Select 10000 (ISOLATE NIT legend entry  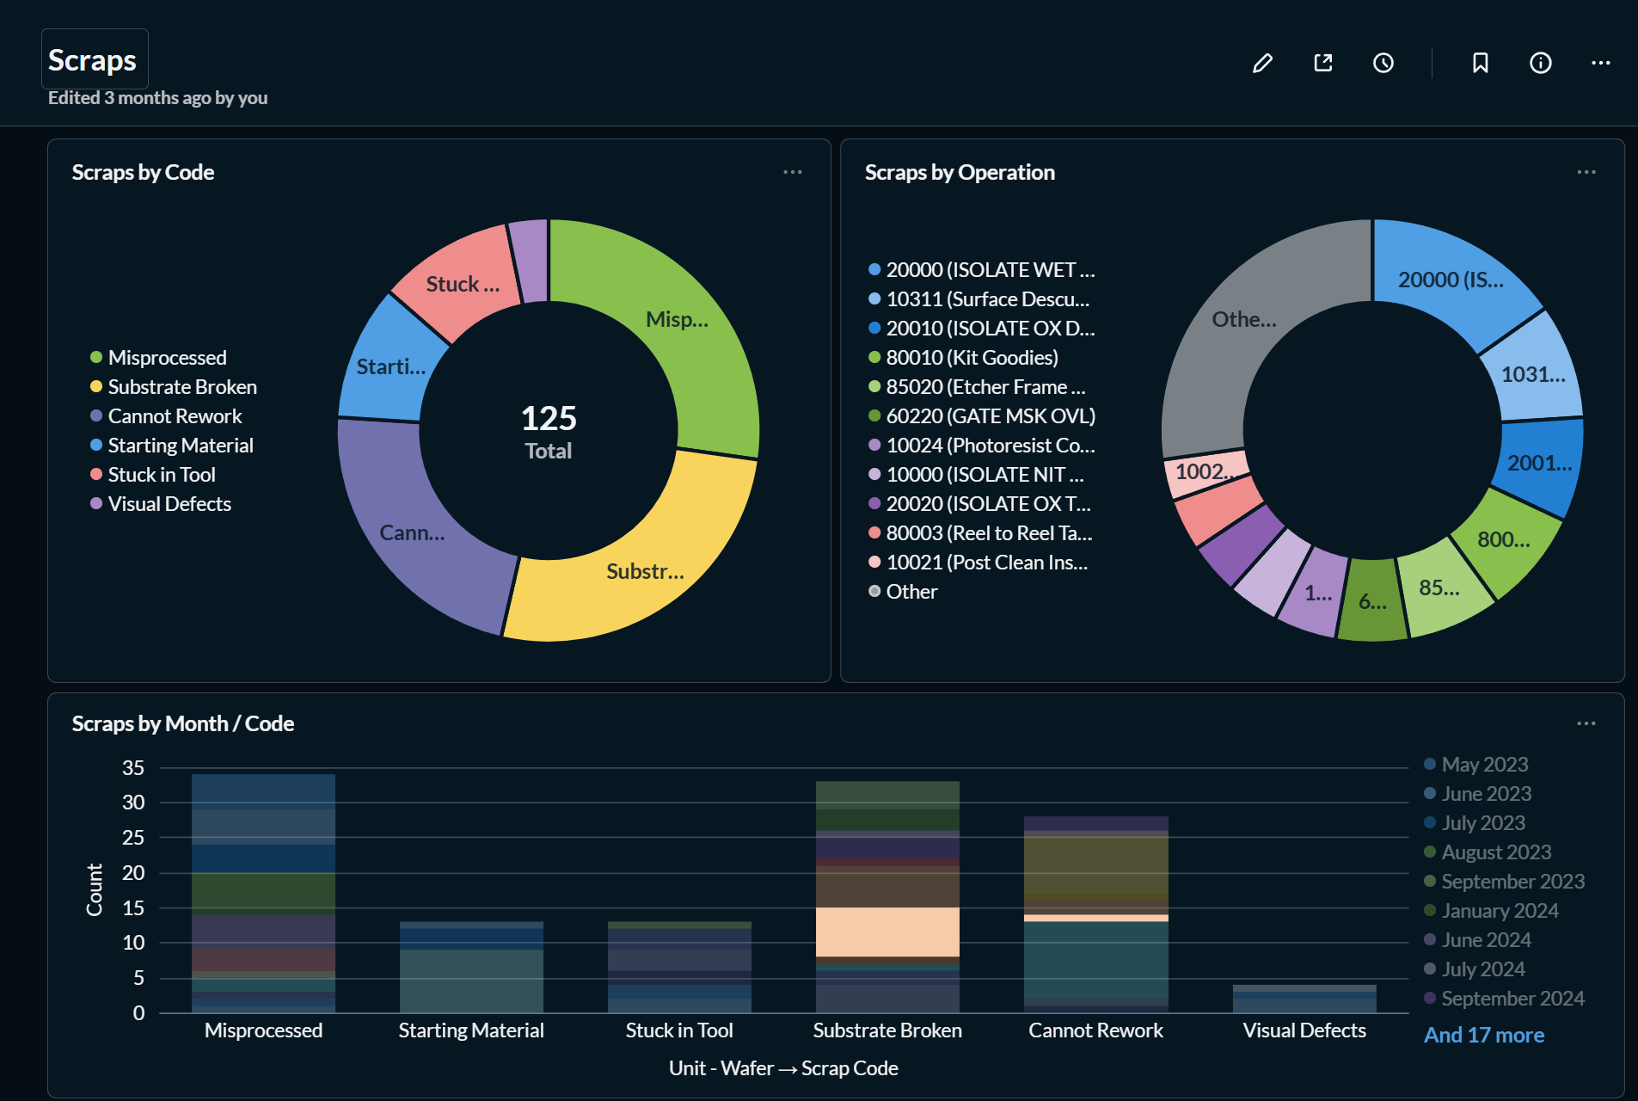[x=977, y=474]
